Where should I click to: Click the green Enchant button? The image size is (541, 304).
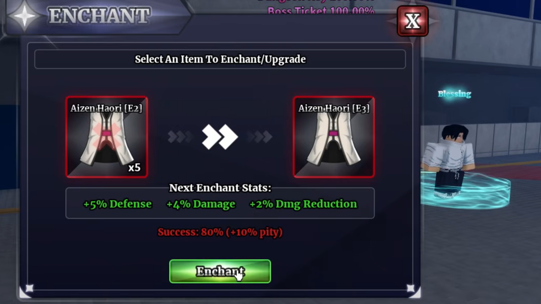tap(220, 271)
